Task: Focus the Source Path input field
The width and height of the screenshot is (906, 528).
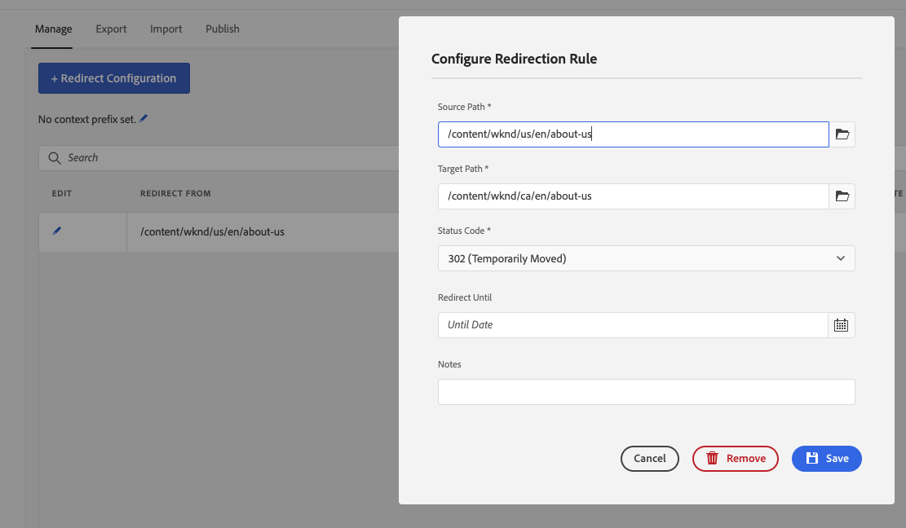Action: [634, 134]
